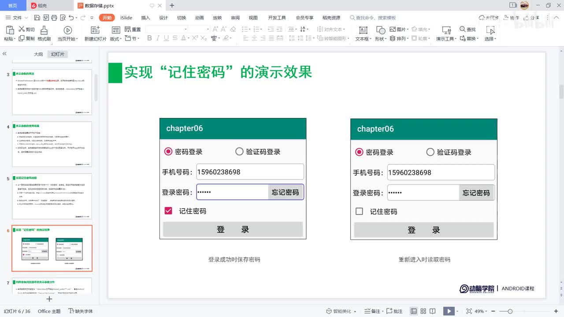564x317 pixels.
Task: Click the bulleted list icon
Action: 246,29
